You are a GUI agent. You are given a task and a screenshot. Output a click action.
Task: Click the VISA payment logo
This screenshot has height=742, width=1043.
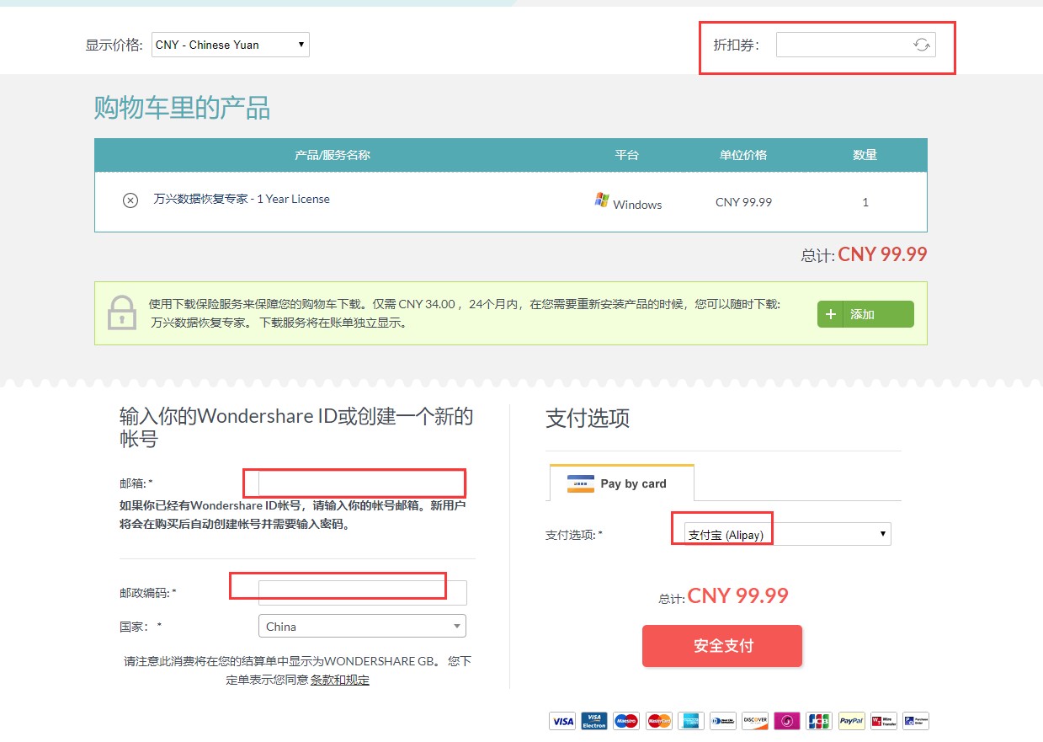562,721
